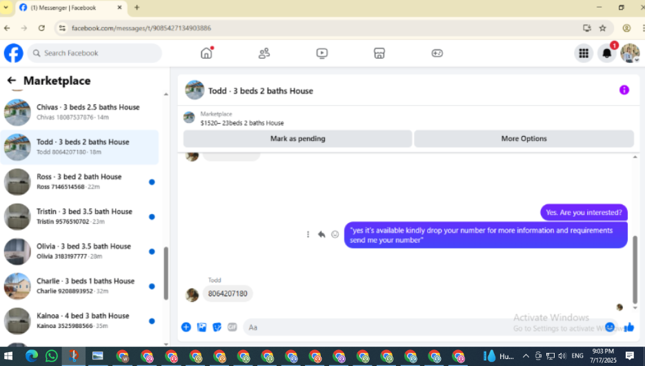Open Windows notification center
This screenshot has height=366, width=645.
tap(629, 355)
